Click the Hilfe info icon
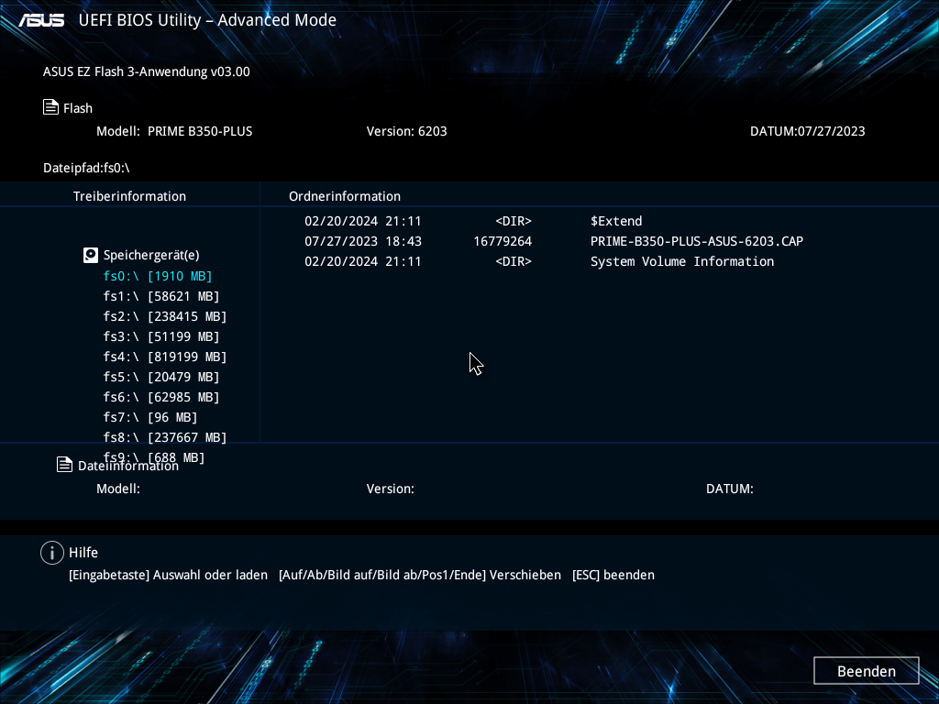939x704 pixels. pos(52,553)
